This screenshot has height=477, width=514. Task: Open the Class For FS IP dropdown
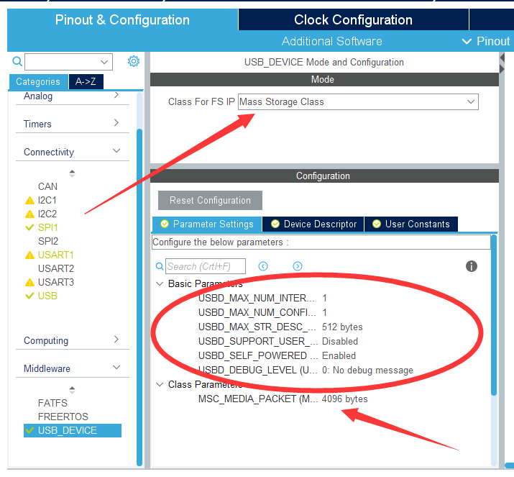(358, 101)
